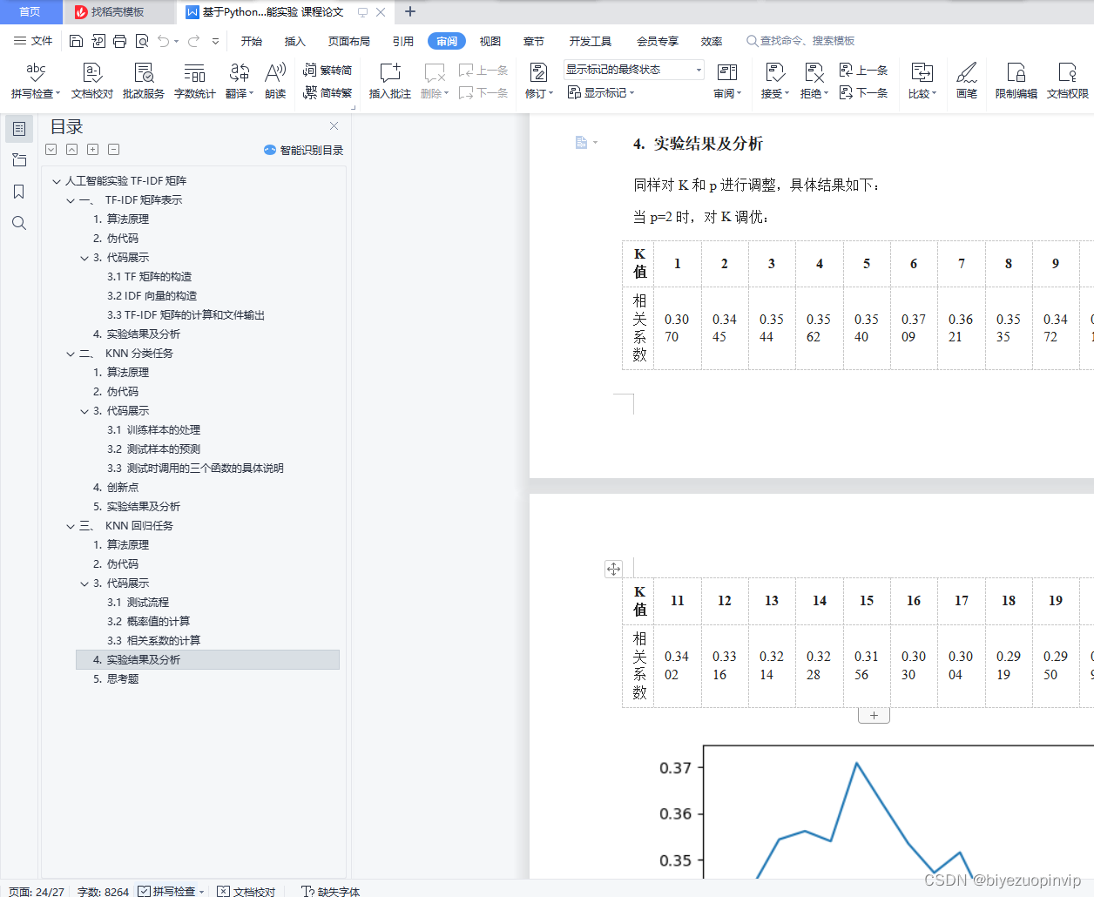Switch to the 开始 ribbon tab
Image resolution: width=1094 pixels, height=897 pixels.
[x=252, y=41]
